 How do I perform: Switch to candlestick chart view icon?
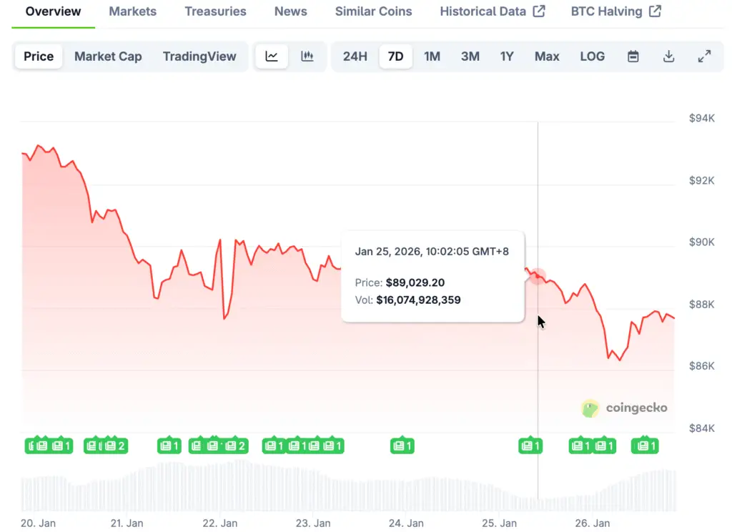307,56
